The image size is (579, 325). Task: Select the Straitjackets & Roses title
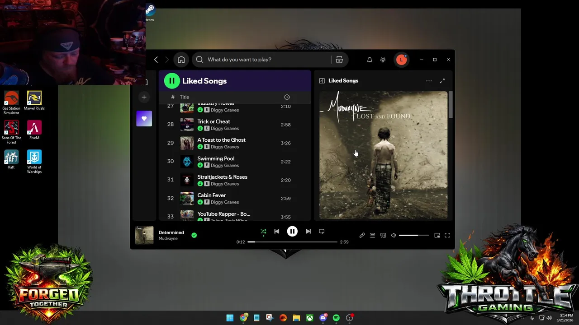(x=223, y=177)
